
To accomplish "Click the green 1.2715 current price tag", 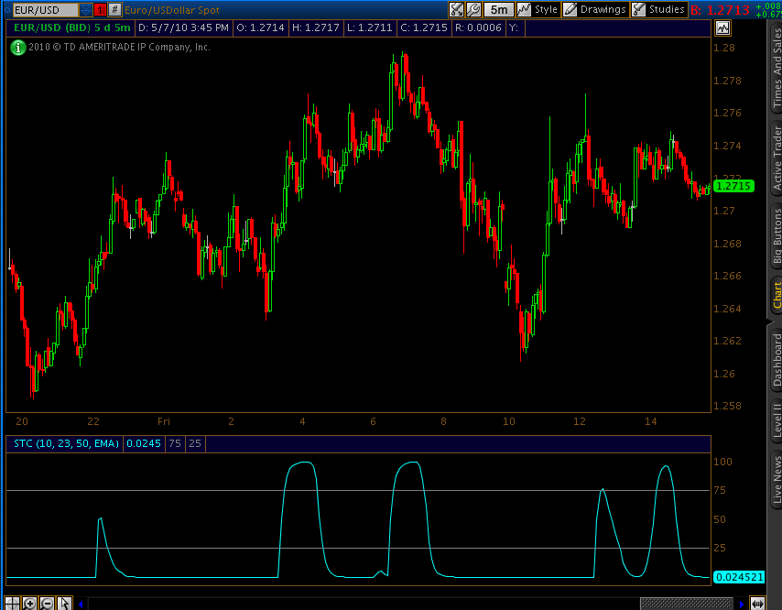I will (x=733, y=186).
